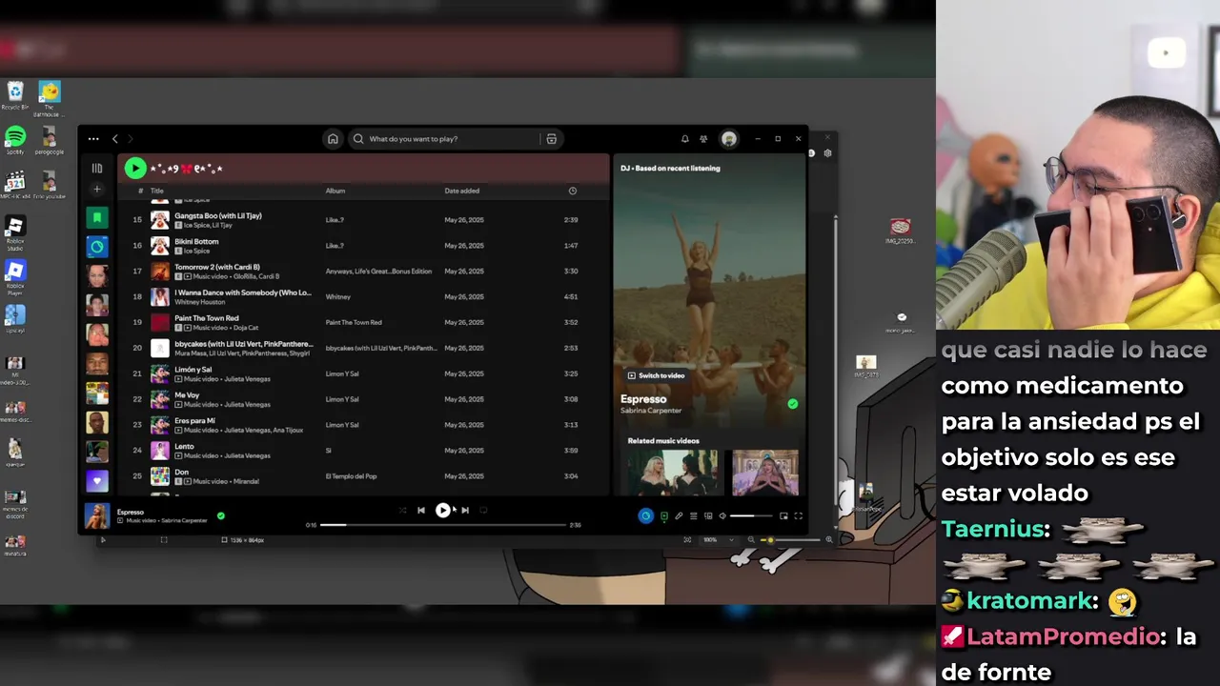Open second related music video thumbnail
This screenshot has width=1220, height=686.
pyautogui.click(x=765, y=473)
